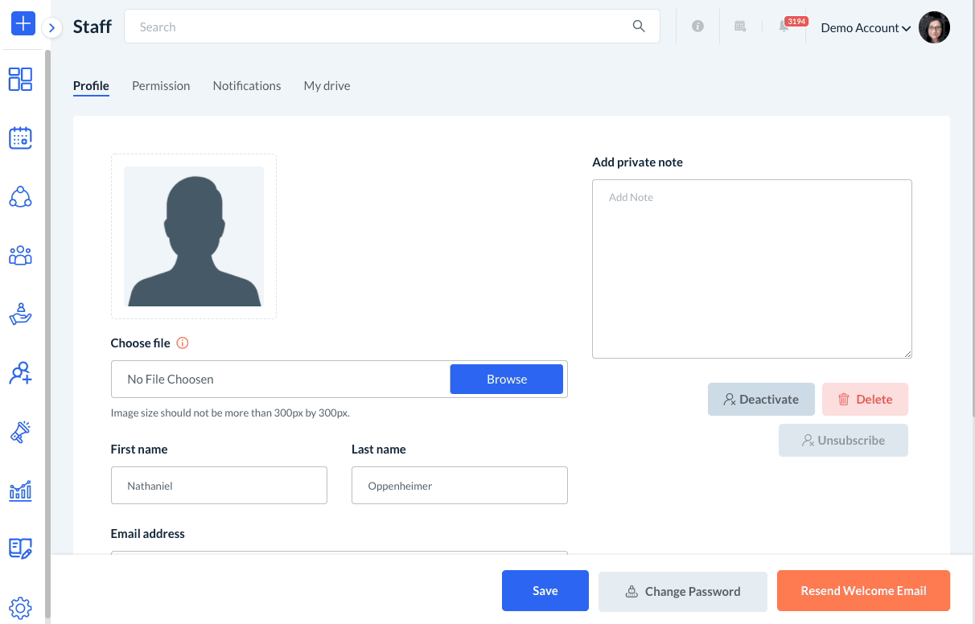Click the Choose file info icon
The width and height of the screenshot is (975, 624).
[x=183, y=343]
